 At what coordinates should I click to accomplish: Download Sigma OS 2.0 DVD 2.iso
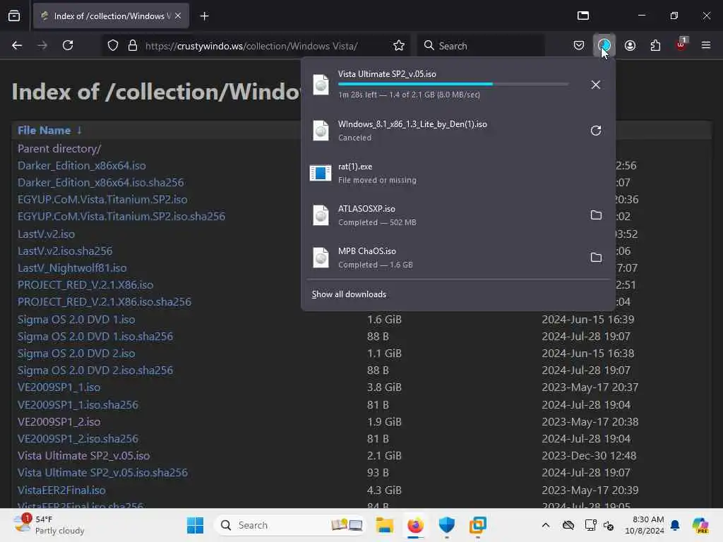coord(76,354)
